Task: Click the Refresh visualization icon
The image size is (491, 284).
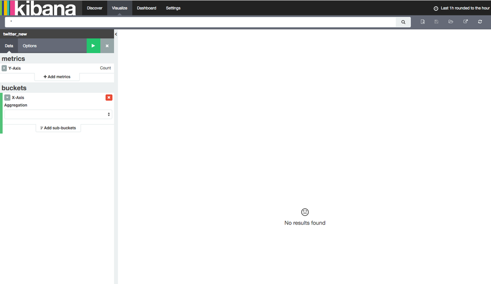Action: pyautogui.click(x=480, y=22)
